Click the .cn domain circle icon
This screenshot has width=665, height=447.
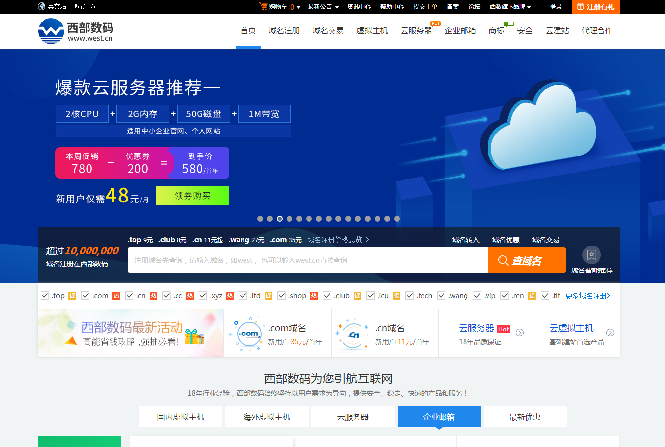[353, 335]
